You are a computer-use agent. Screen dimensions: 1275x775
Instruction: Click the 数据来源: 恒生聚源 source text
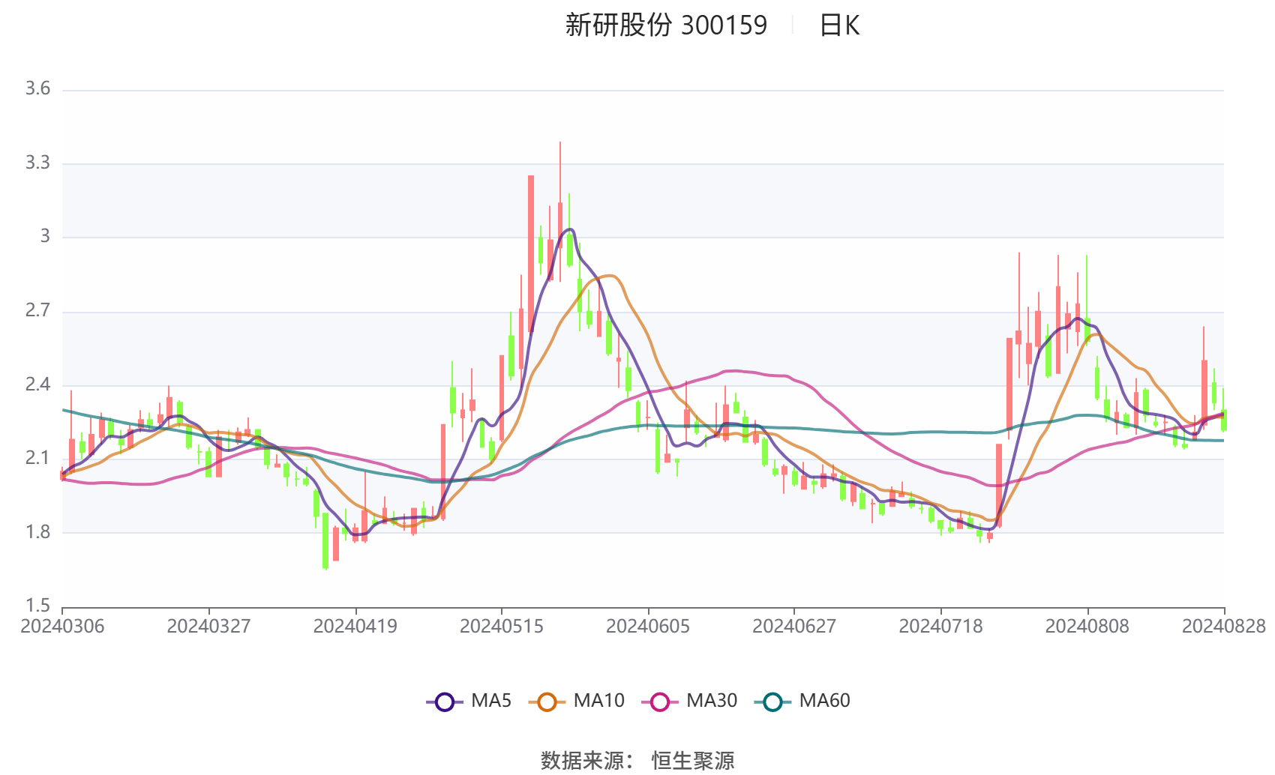(x=637, y=760)
